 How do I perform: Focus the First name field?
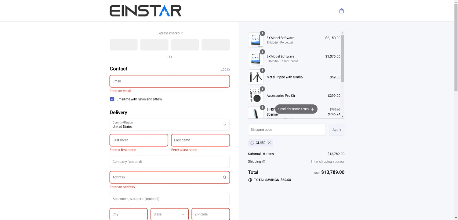click(x=139, y=140)
